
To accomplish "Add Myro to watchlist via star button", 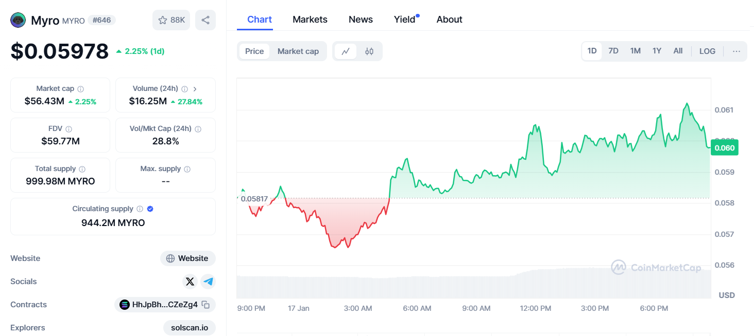I will click(172, 20).
